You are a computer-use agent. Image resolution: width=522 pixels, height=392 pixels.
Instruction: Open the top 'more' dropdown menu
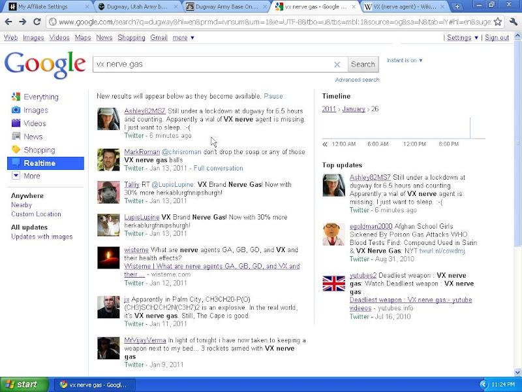183,38
